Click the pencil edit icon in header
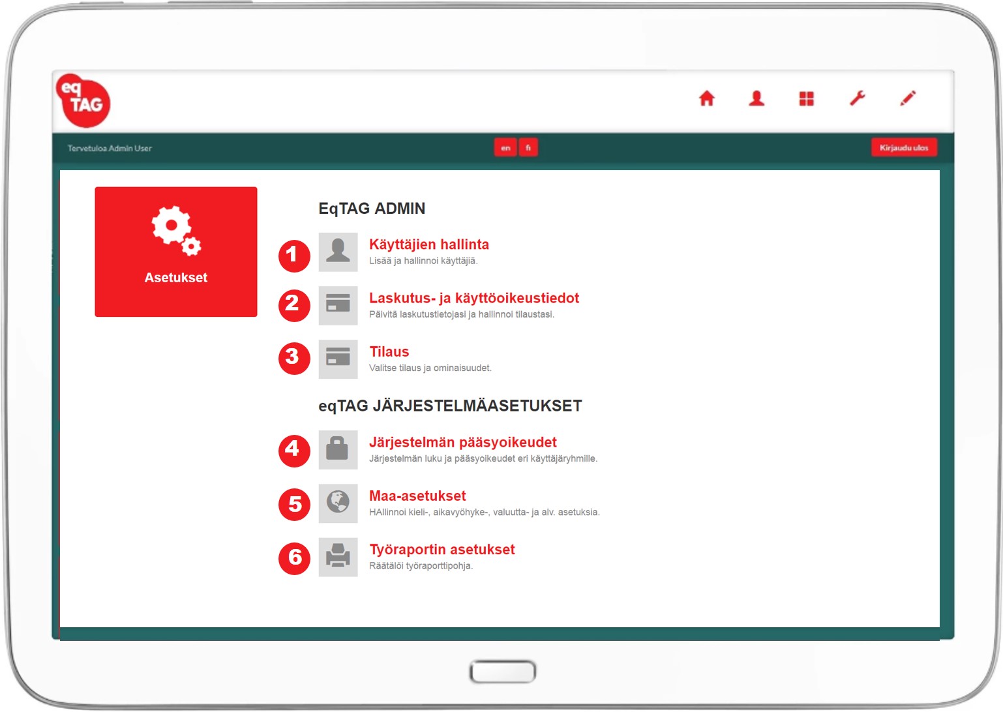 [x=908, y=98]
